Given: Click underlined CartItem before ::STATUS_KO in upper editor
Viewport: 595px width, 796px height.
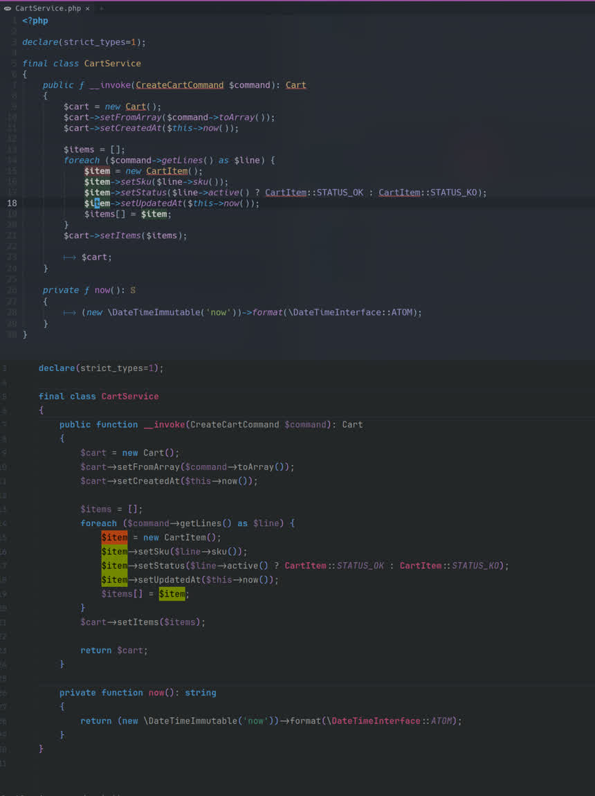Looking at the screenshot, I should click(399, 192).
